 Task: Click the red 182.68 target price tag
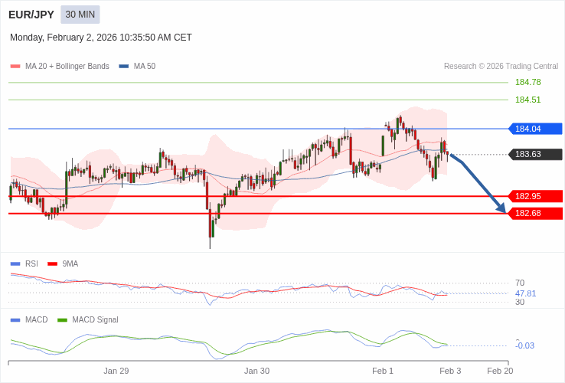point(535,213)
